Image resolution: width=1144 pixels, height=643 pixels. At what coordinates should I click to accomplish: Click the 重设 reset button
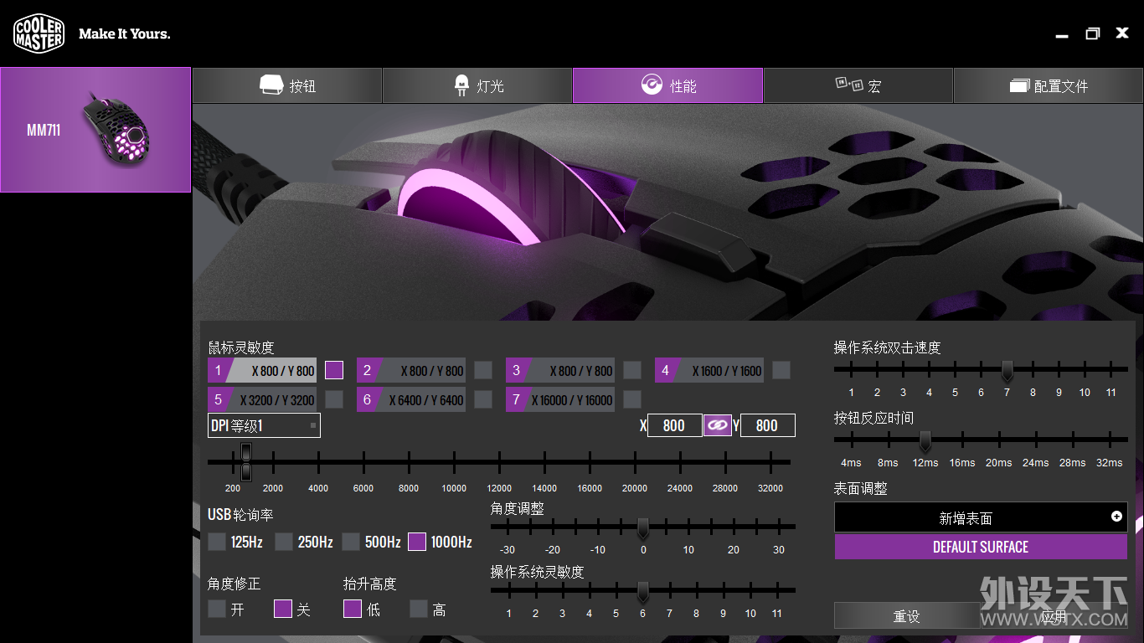907,615
